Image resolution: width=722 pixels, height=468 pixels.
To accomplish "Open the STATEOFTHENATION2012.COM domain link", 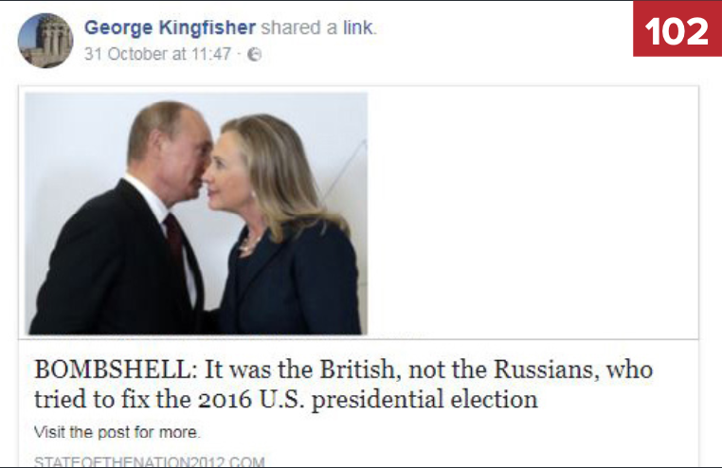I will coord(149,461).
